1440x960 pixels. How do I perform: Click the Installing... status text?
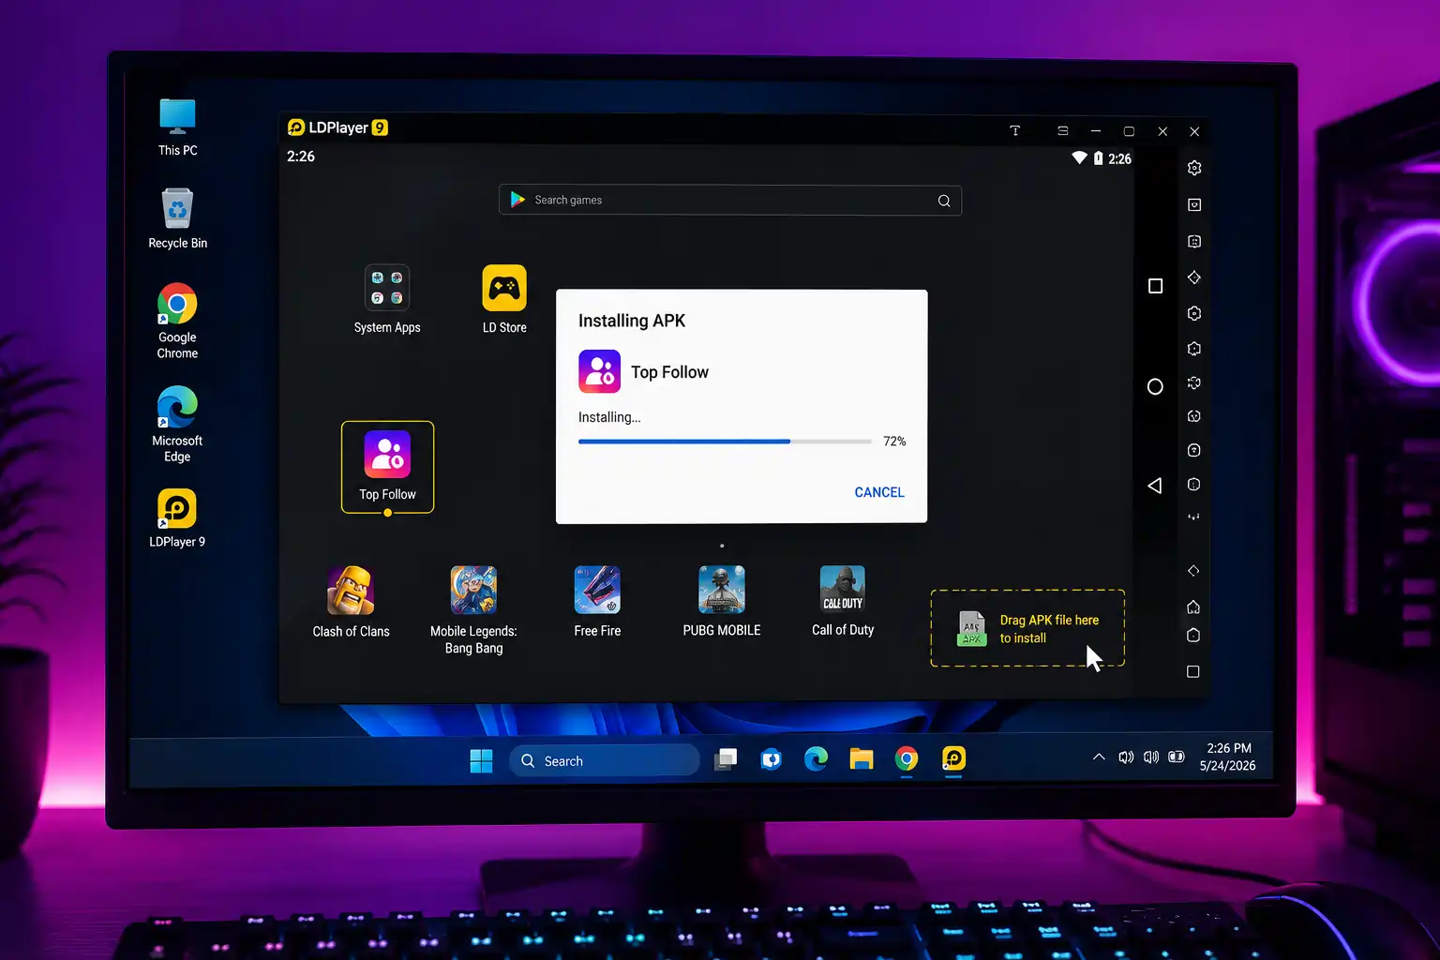609,417
